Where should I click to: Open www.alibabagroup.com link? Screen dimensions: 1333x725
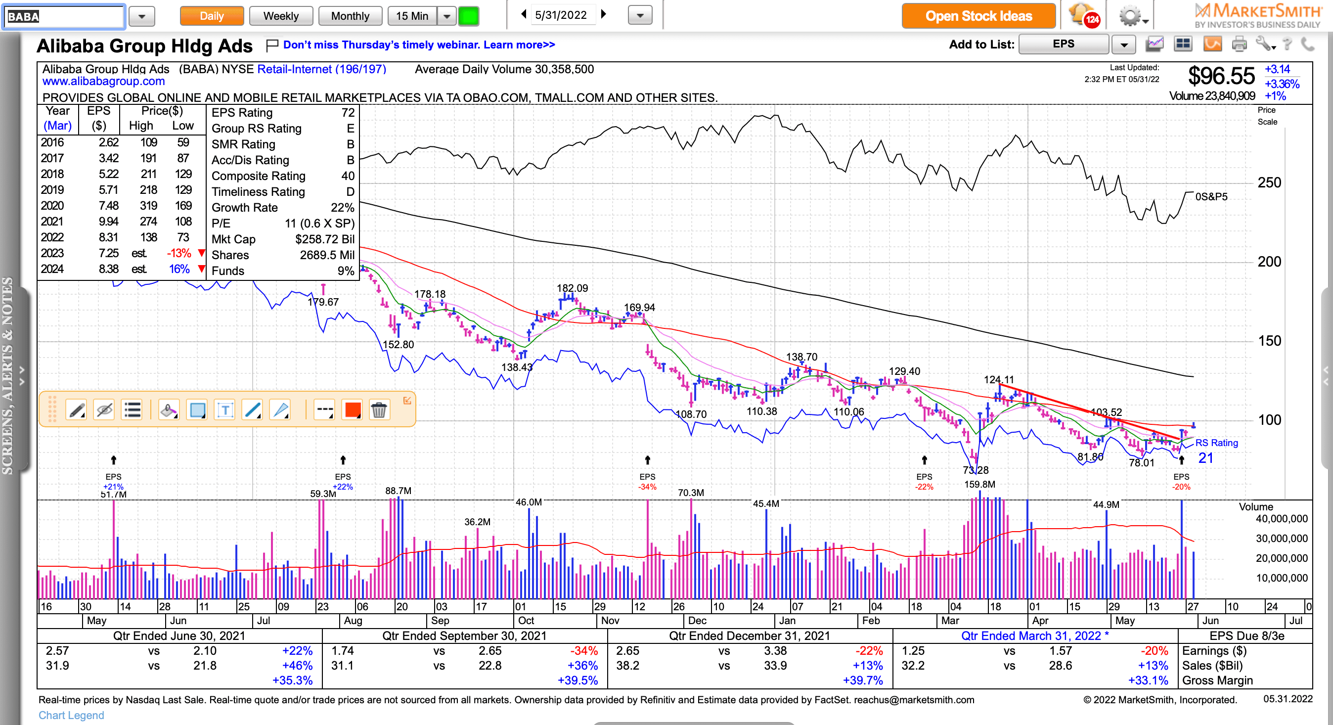coord(103,81)
